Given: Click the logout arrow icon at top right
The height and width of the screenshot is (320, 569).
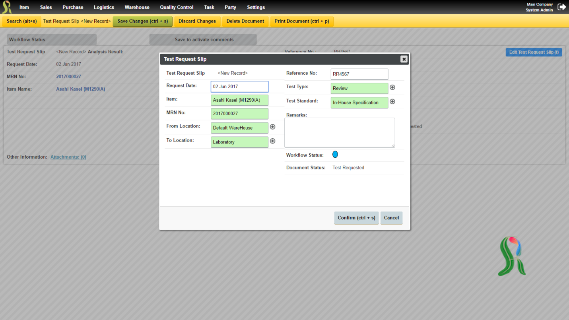Looking at the screenshot, I should [x=561, y=7].
